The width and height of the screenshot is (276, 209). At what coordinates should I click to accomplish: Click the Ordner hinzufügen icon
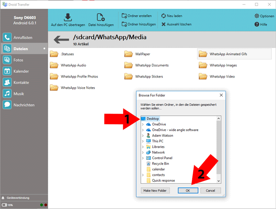124,24
